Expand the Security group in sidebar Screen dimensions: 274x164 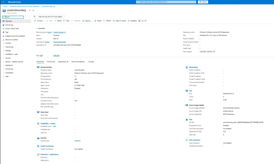tap(3, 58)
